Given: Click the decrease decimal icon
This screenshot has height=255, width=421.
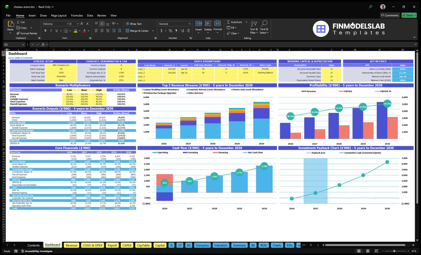Looking at the screenshot, I should pos(188,31).
